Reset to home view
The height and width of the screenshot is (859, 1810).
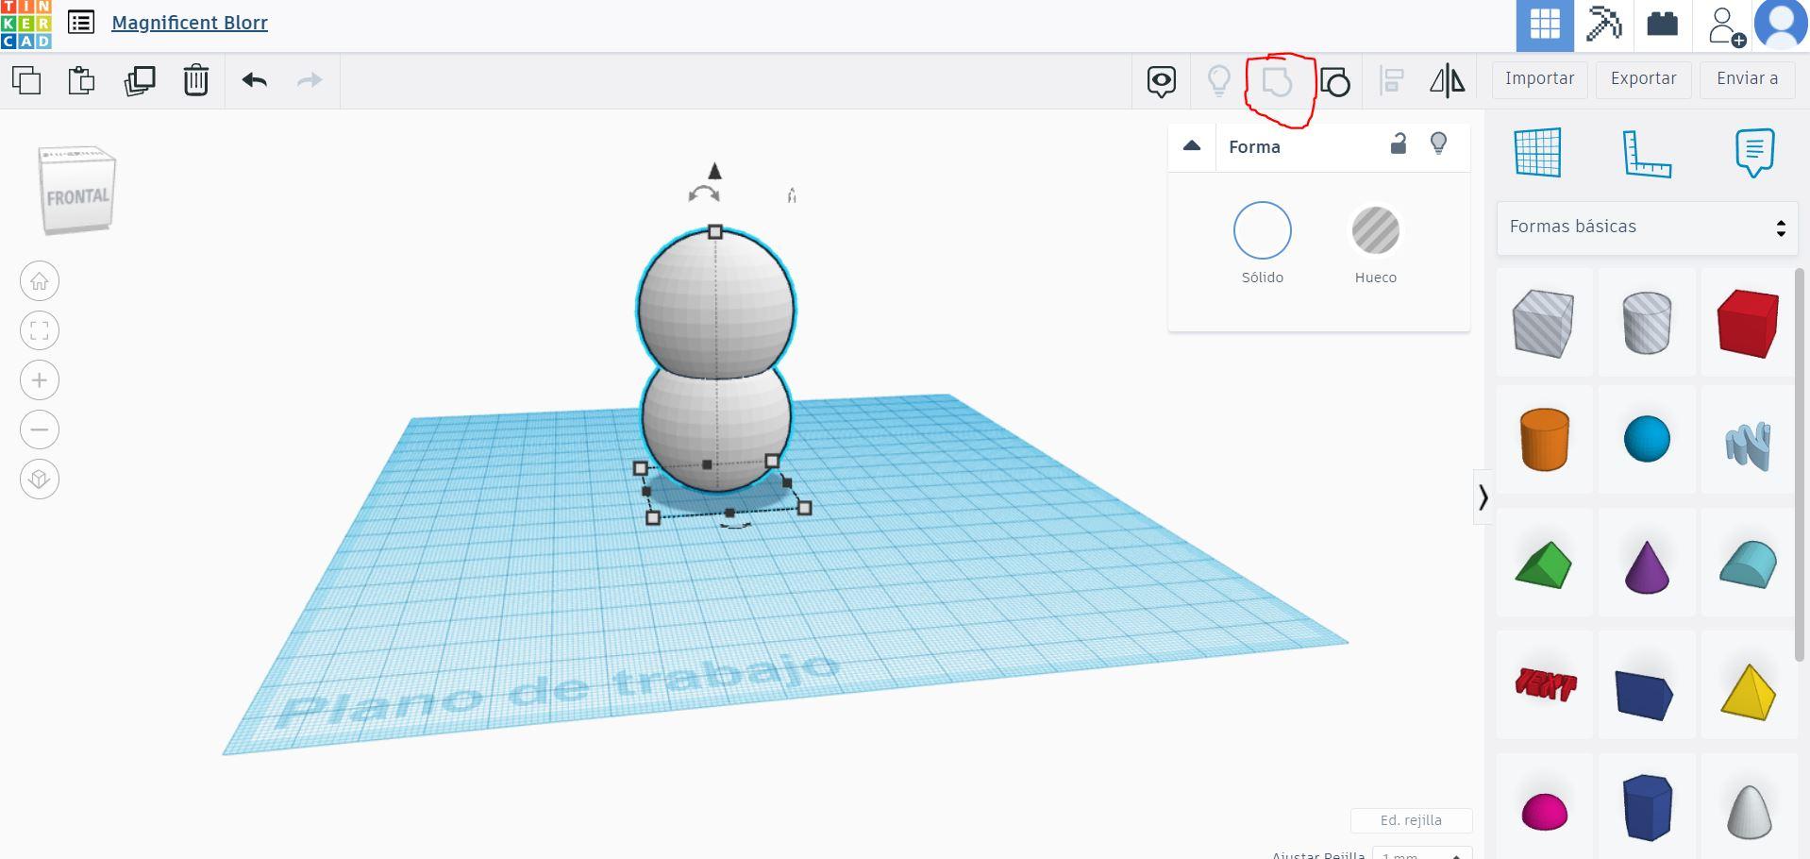(x=40, y=281)
